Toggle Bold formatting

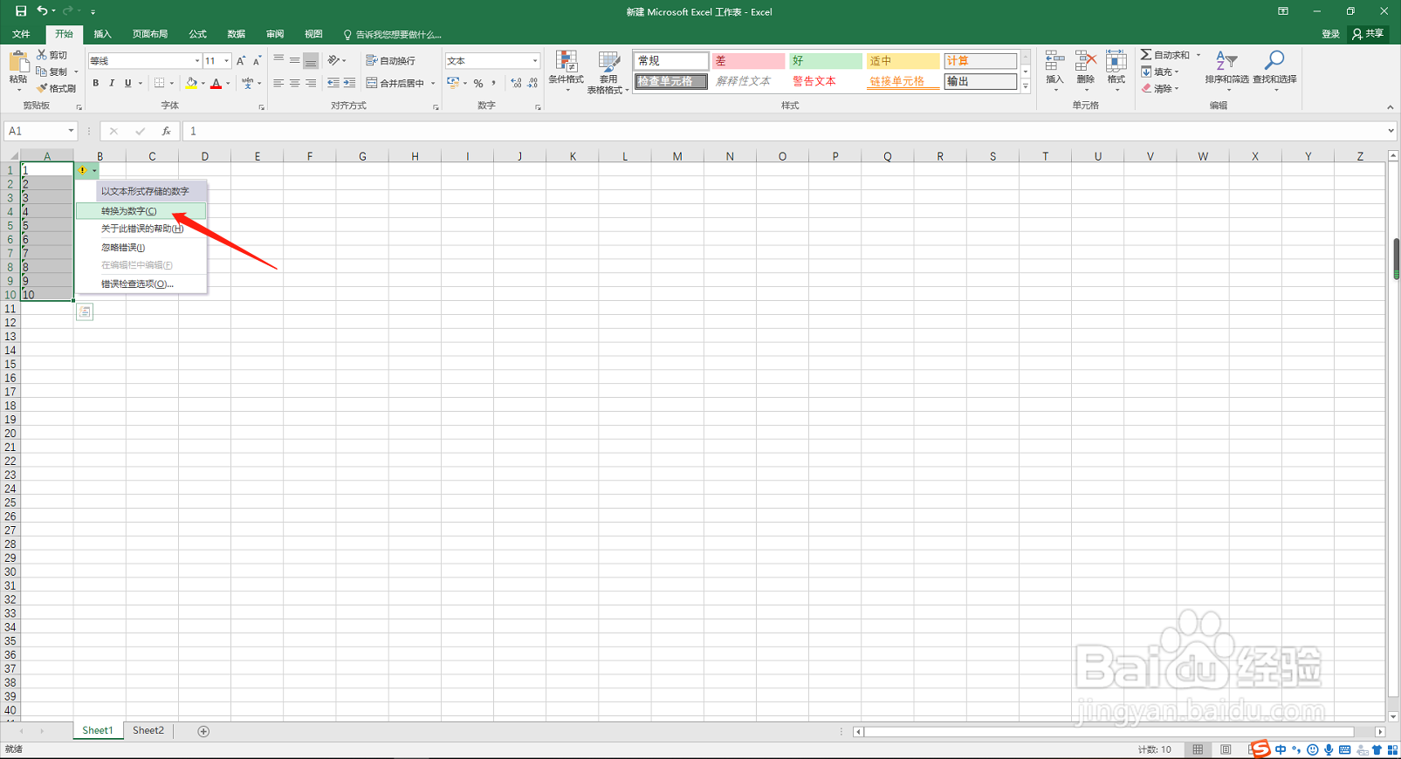pyautogui.click(x=95, y=83)
